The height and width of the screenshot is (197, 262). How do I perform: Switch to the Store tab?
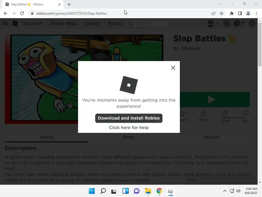[129, 137]
